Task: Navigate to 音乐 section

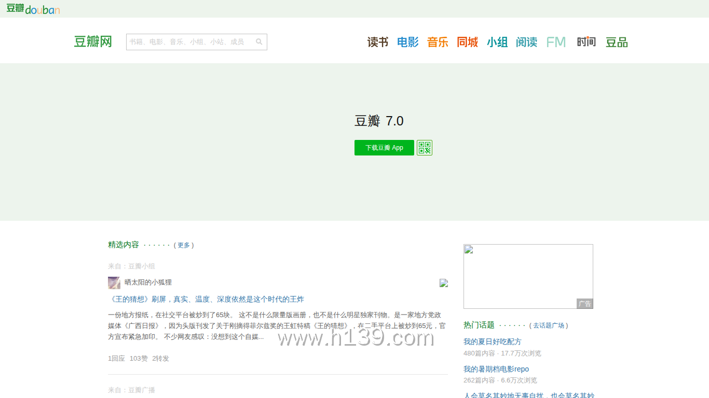Action: click(438, 42)
